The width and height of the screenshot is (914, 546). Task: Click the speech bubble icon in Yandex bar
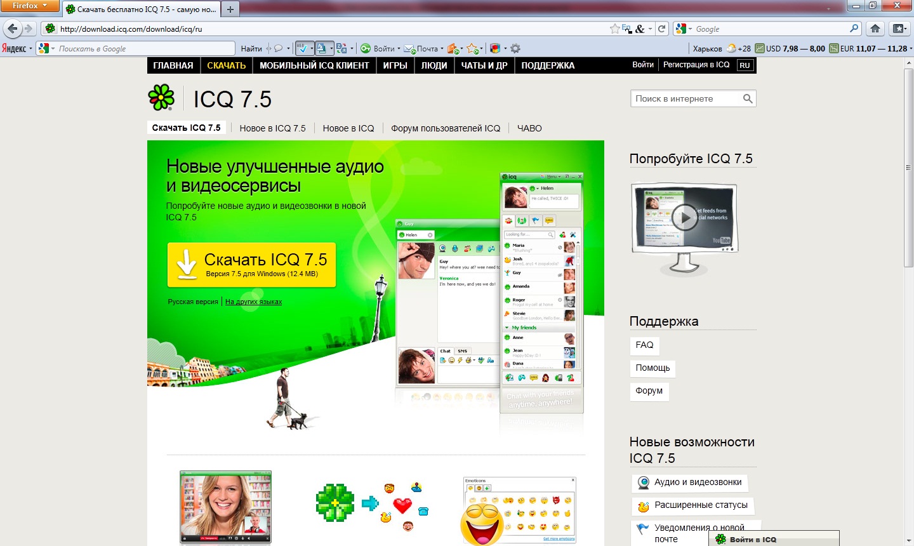pos(278,48)
